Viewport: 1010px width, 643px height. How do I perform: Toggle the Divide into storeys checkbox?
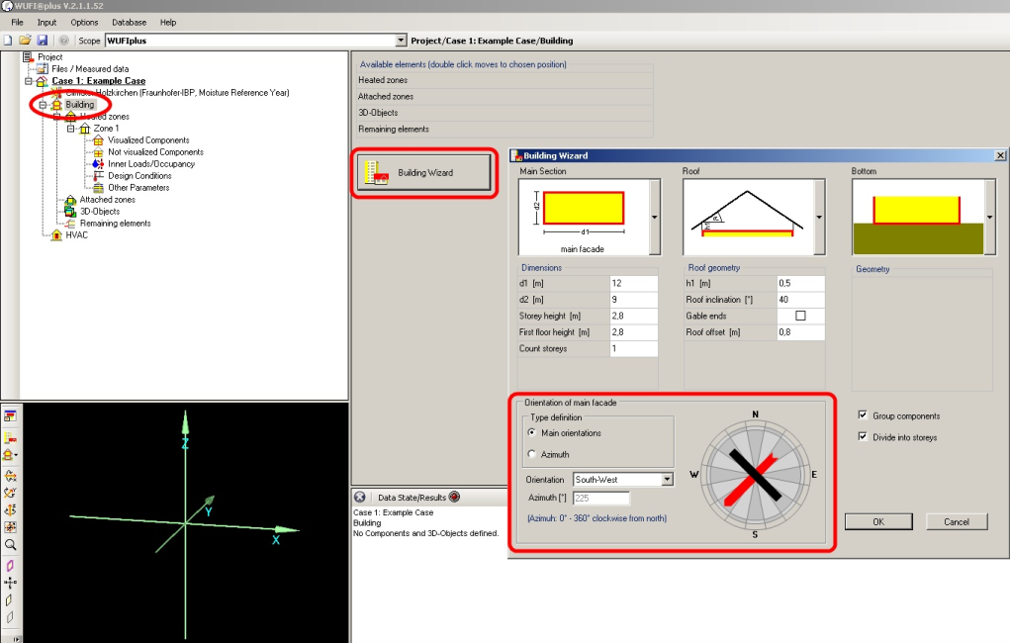tap(863, 437)
